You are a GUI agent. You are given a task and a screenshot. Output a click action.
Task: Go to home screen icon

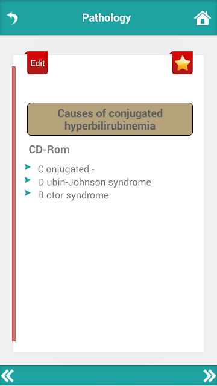[203, 18]
